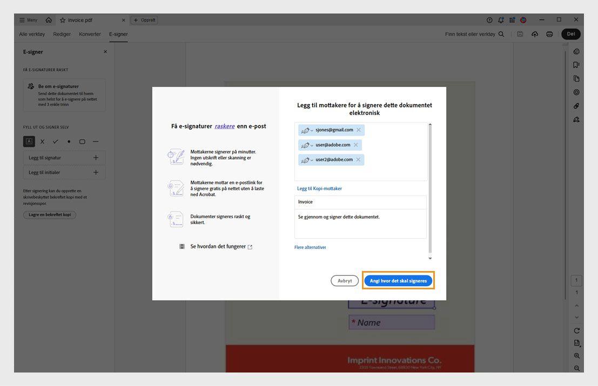Expand Flere alternativer

(310, 247)
